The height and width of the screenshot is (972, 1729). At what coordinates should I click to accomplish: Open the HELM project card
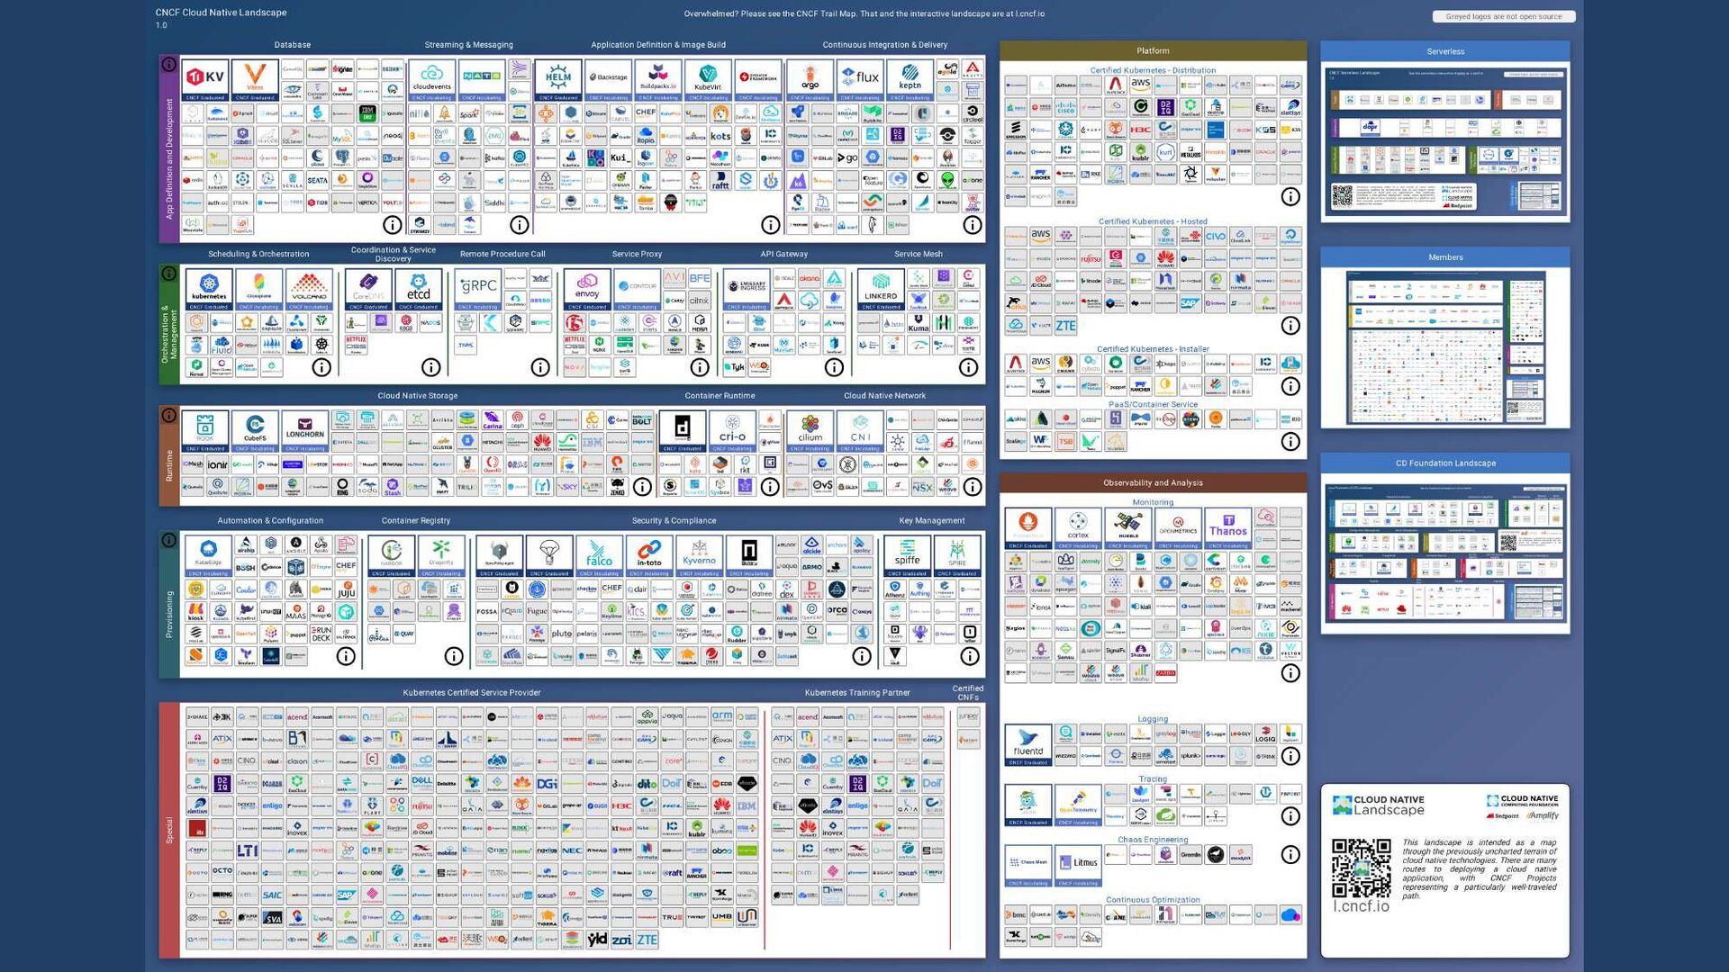click(x=558, y=80)
